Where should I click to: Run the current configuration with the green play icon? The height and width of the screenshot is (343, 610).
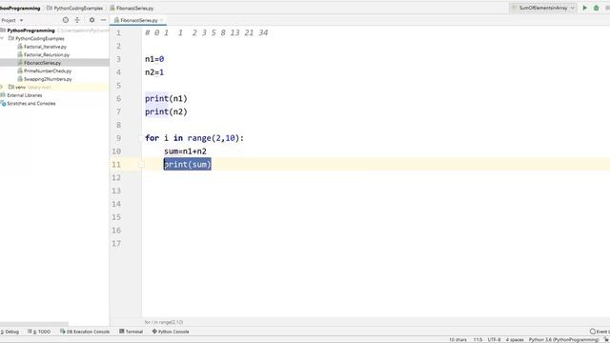(x=584, y=8)
